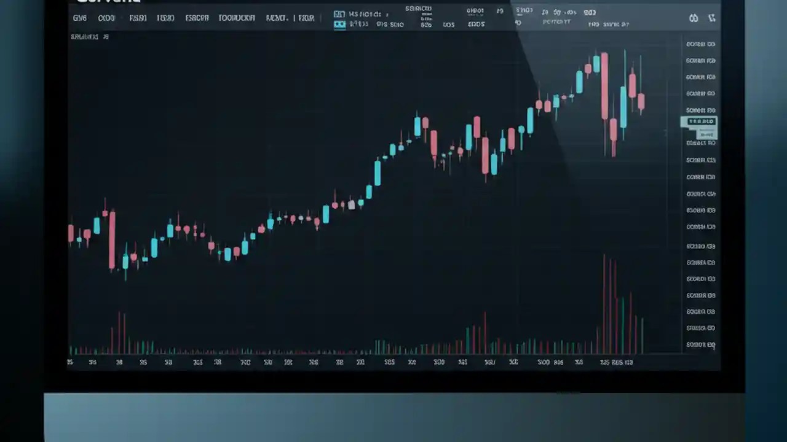Toggle the highlighted price label on the right axis
The image size is (787, 442).
click(699, 121)
